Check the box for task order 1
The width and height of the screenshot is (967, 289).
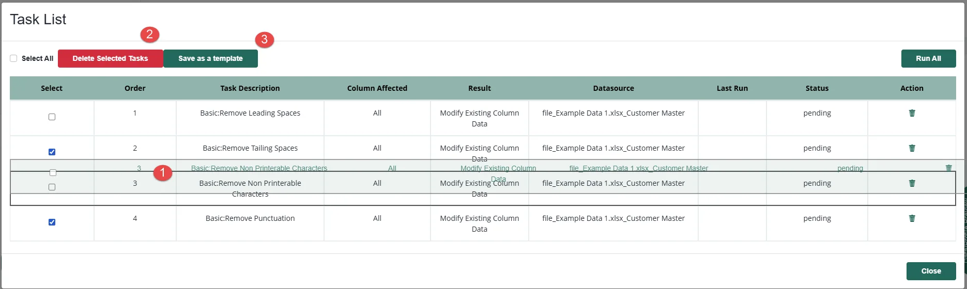click(x=52, y=117)
